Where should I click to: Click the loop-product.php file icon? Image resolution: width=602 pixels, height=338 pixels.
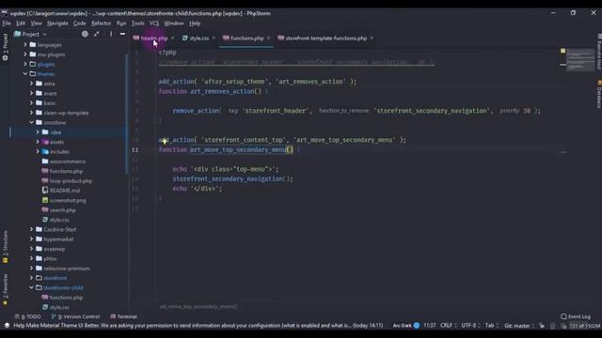point(45,181)
